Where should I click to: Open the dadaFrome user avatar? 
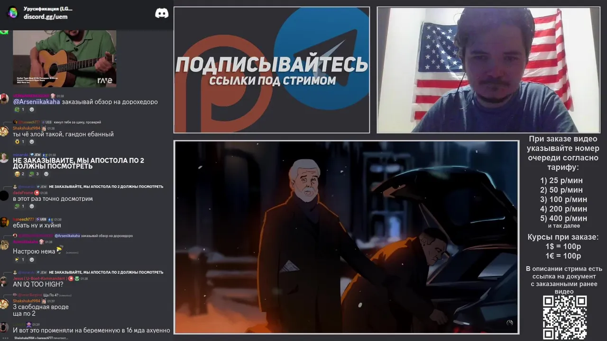4,195
